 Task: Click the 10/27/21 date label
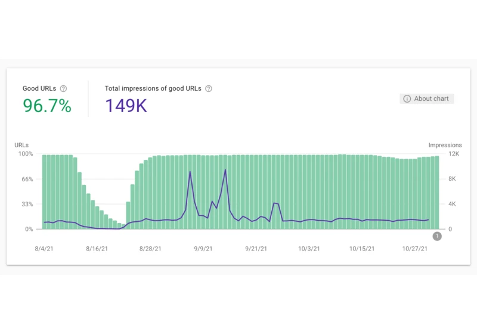(415, 249)
